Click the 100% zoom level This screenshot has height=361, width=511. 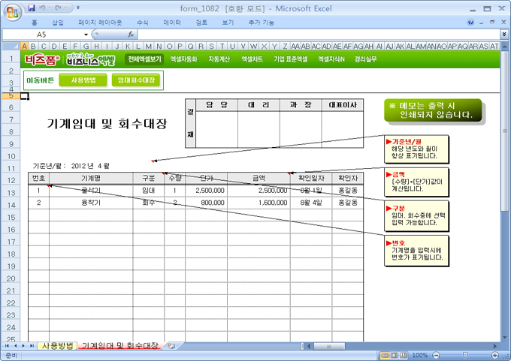[x=420, y=355]
